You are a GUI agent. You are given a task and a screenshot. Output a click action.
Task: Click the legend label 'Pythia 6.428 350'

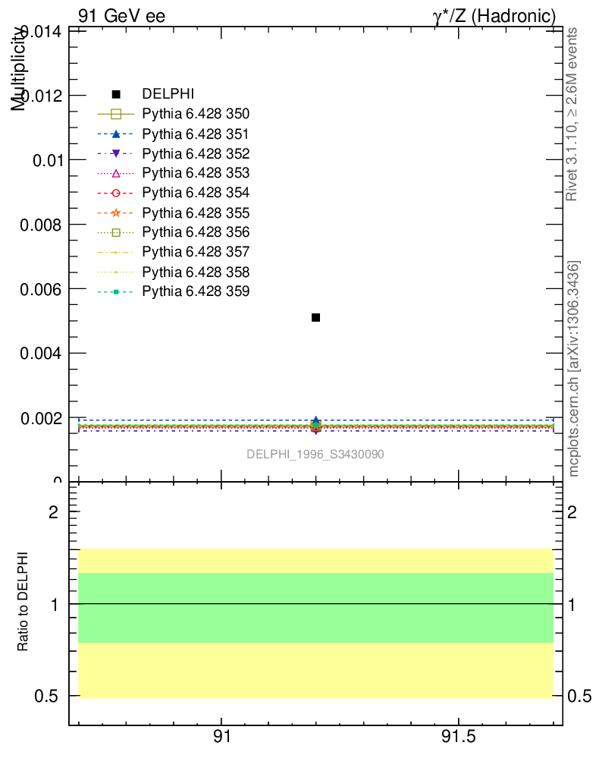pos(196,114)
